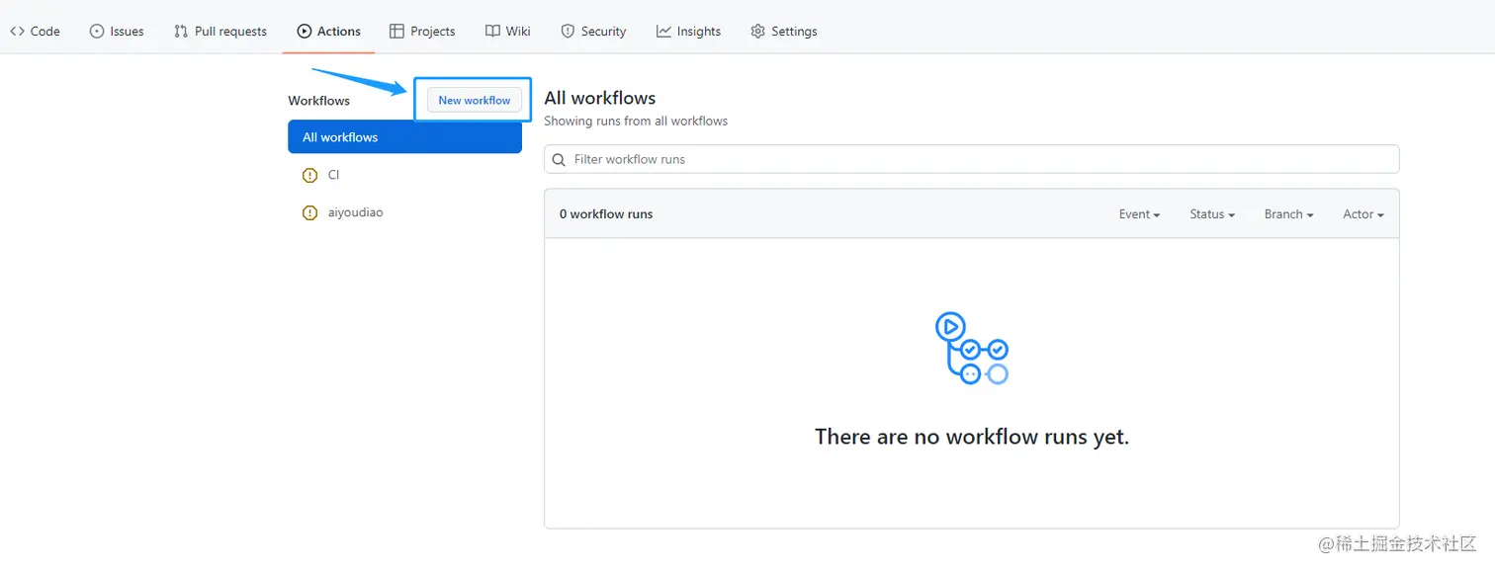Expand the Actor filter dropdown
Viewport: 1495px width, 572px height.
[x=1363, y=214]
